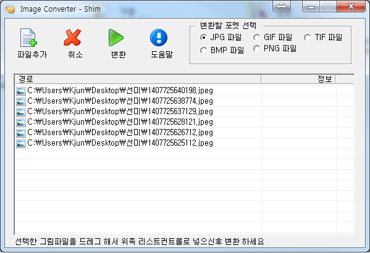Minimize the Image Converter window
The width and height of the screenshot is (370, 253).
(311, 6)
